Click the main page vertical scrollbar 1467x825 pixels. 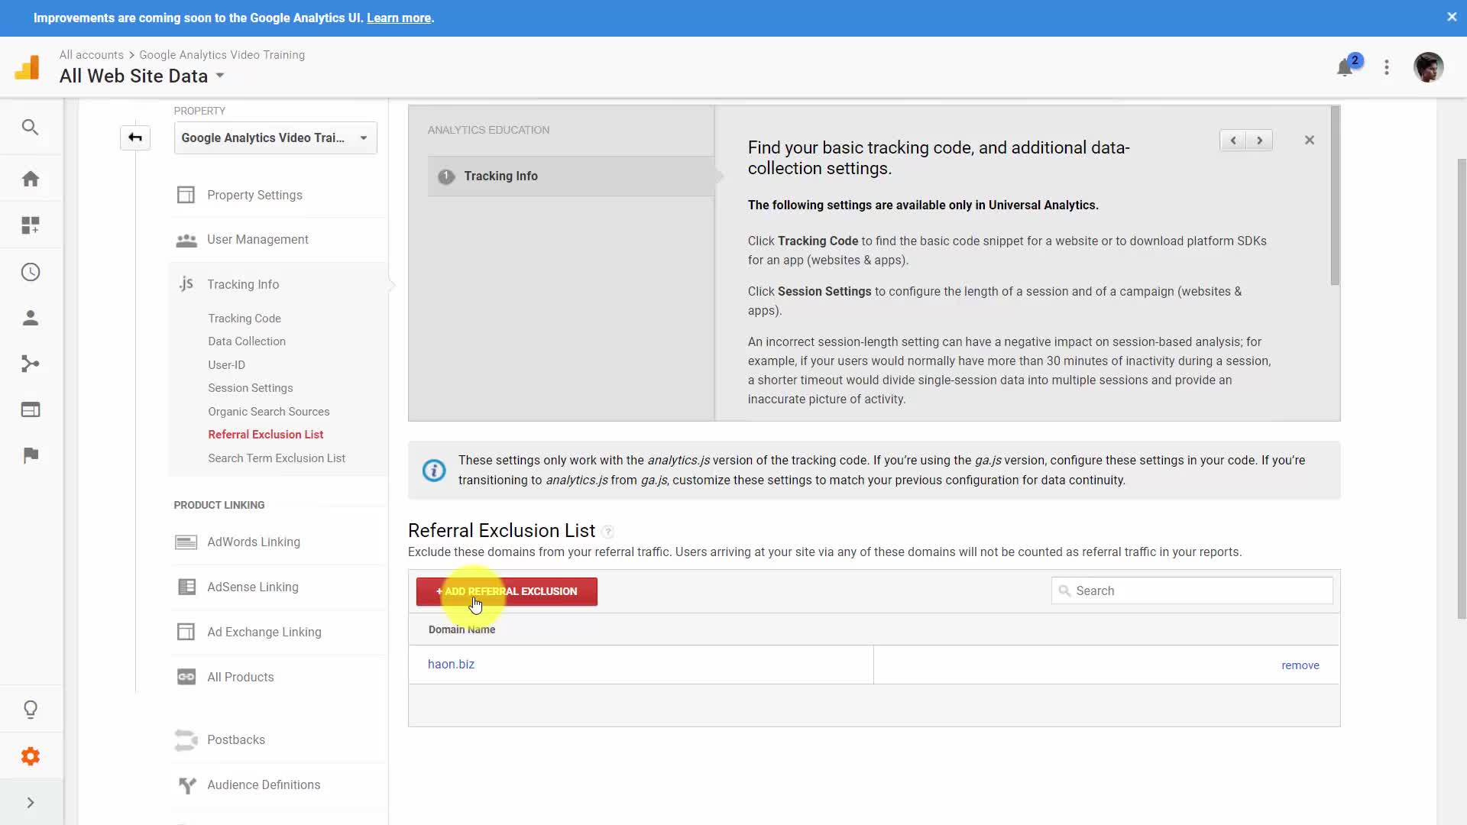coord(1462,388)
